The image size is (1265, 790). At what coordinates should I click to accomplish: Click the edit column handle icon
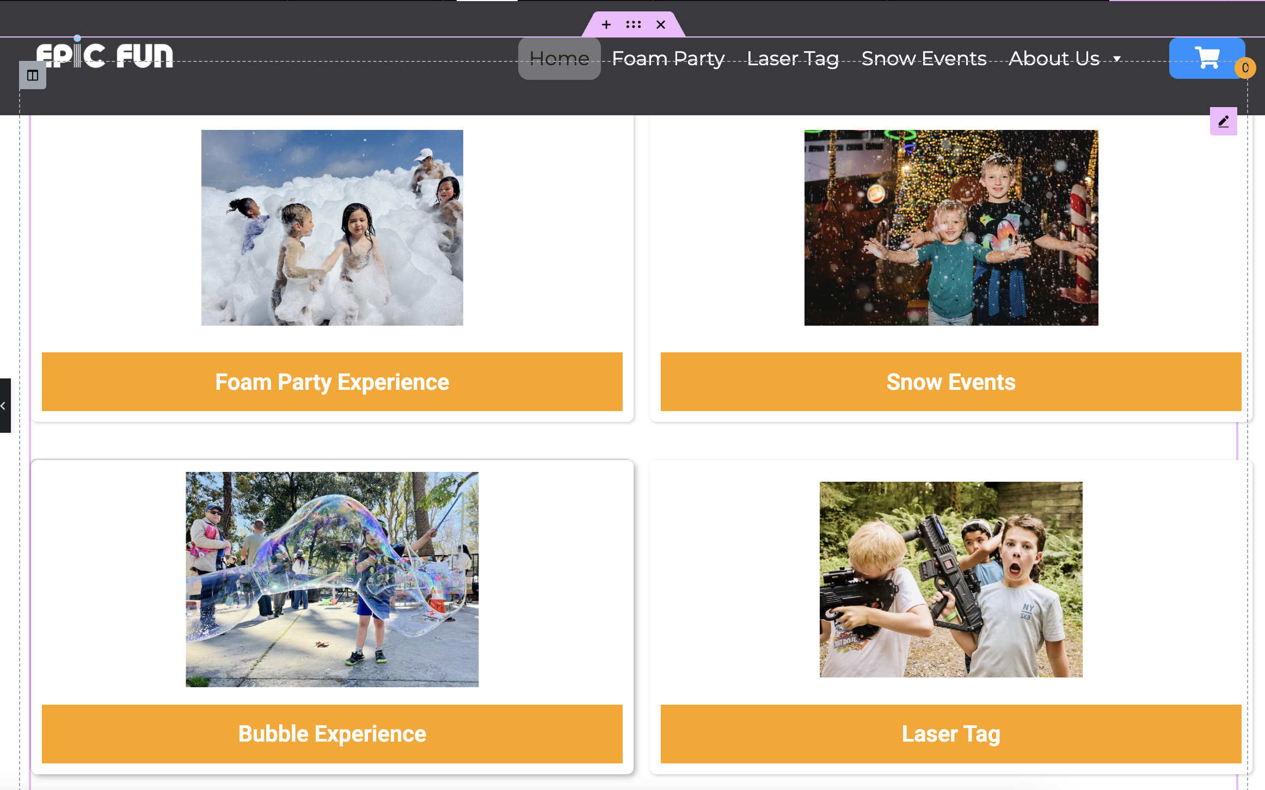[x=33, y=76]
